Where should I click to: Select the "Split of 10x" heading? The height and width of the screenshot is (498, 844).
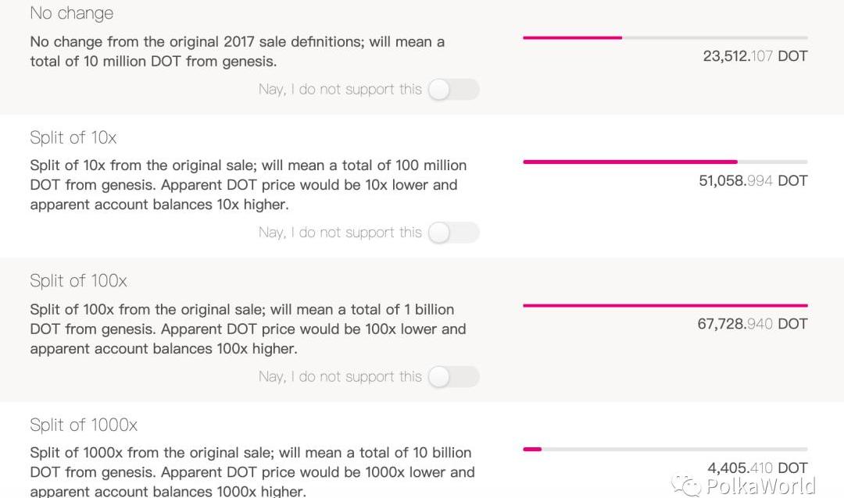pos(73,137)
